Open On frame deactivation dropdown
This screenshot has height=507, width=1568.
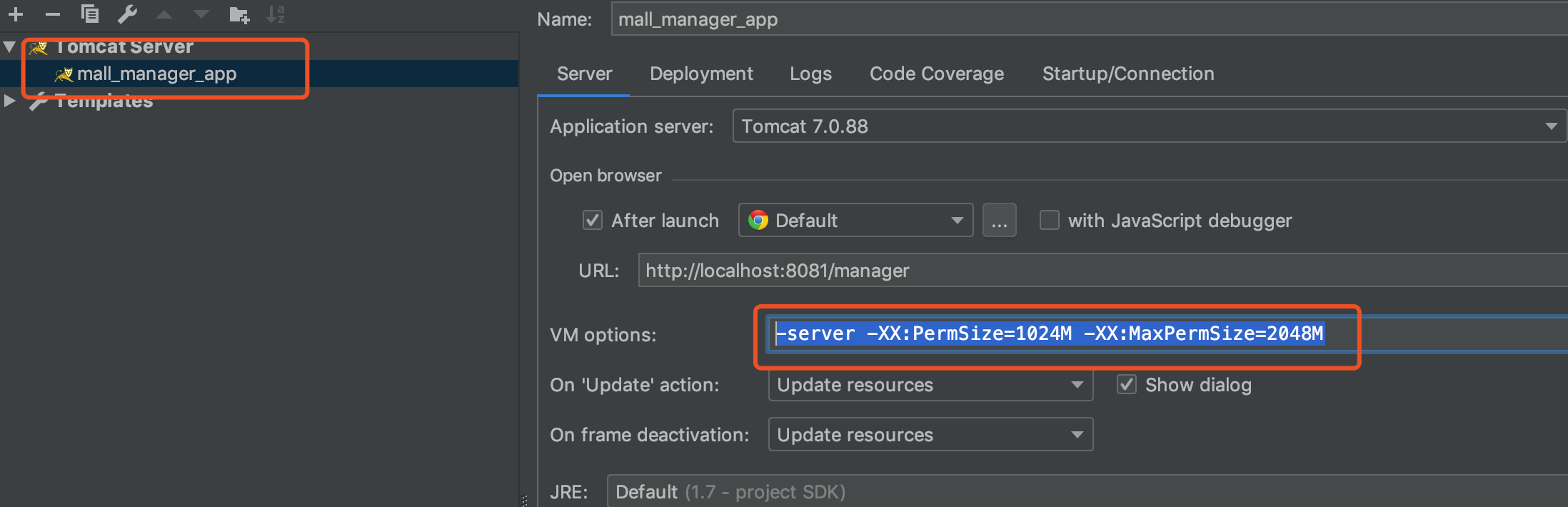click(930, 435)
